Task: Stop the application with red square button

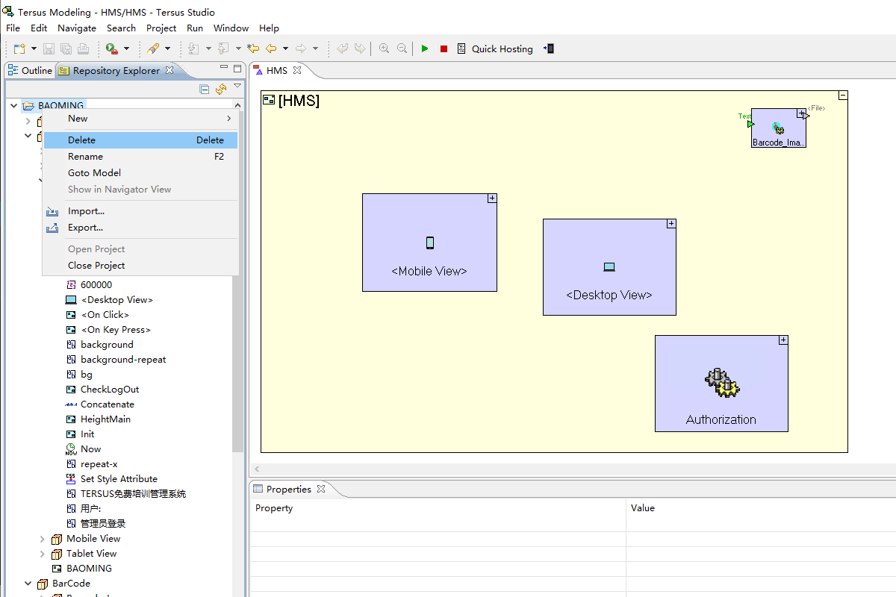Action: 444,49
